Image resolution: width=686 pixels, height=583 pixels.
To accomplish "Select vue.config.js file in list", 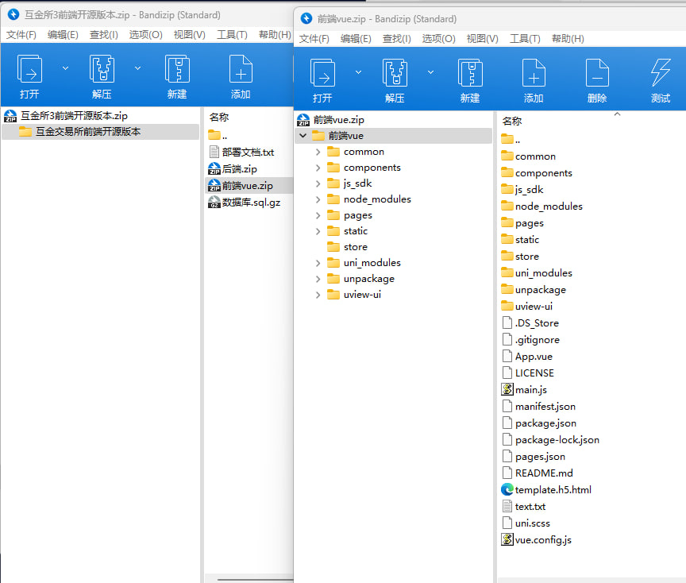I will tap(537, 539).
